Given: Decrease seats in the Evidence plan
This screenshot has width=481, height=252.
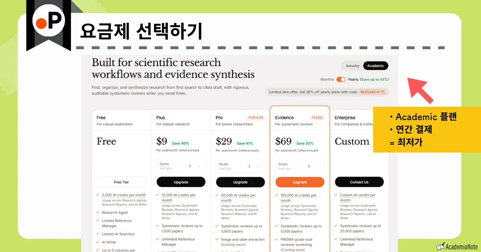Looking at the screenshot, I should pyautogui.click(x=299, y=166).
